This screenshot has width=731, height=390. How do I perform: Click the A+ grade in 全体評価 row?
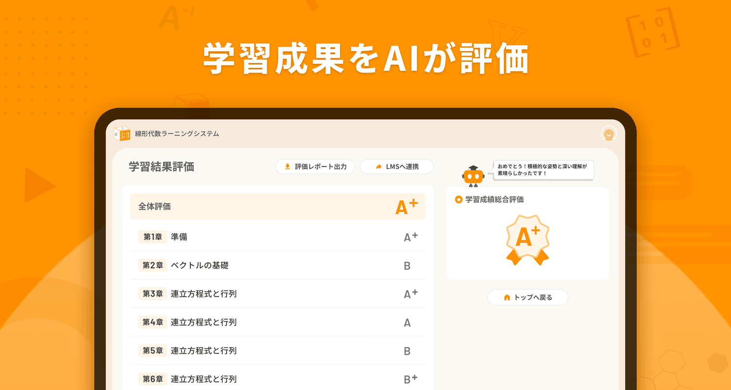point(406,207)
